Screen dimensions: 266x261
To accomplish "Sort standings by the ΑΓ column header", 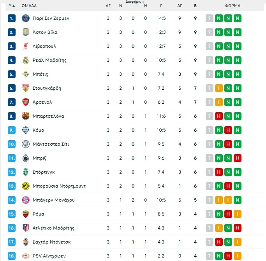I will click(108, 6).
